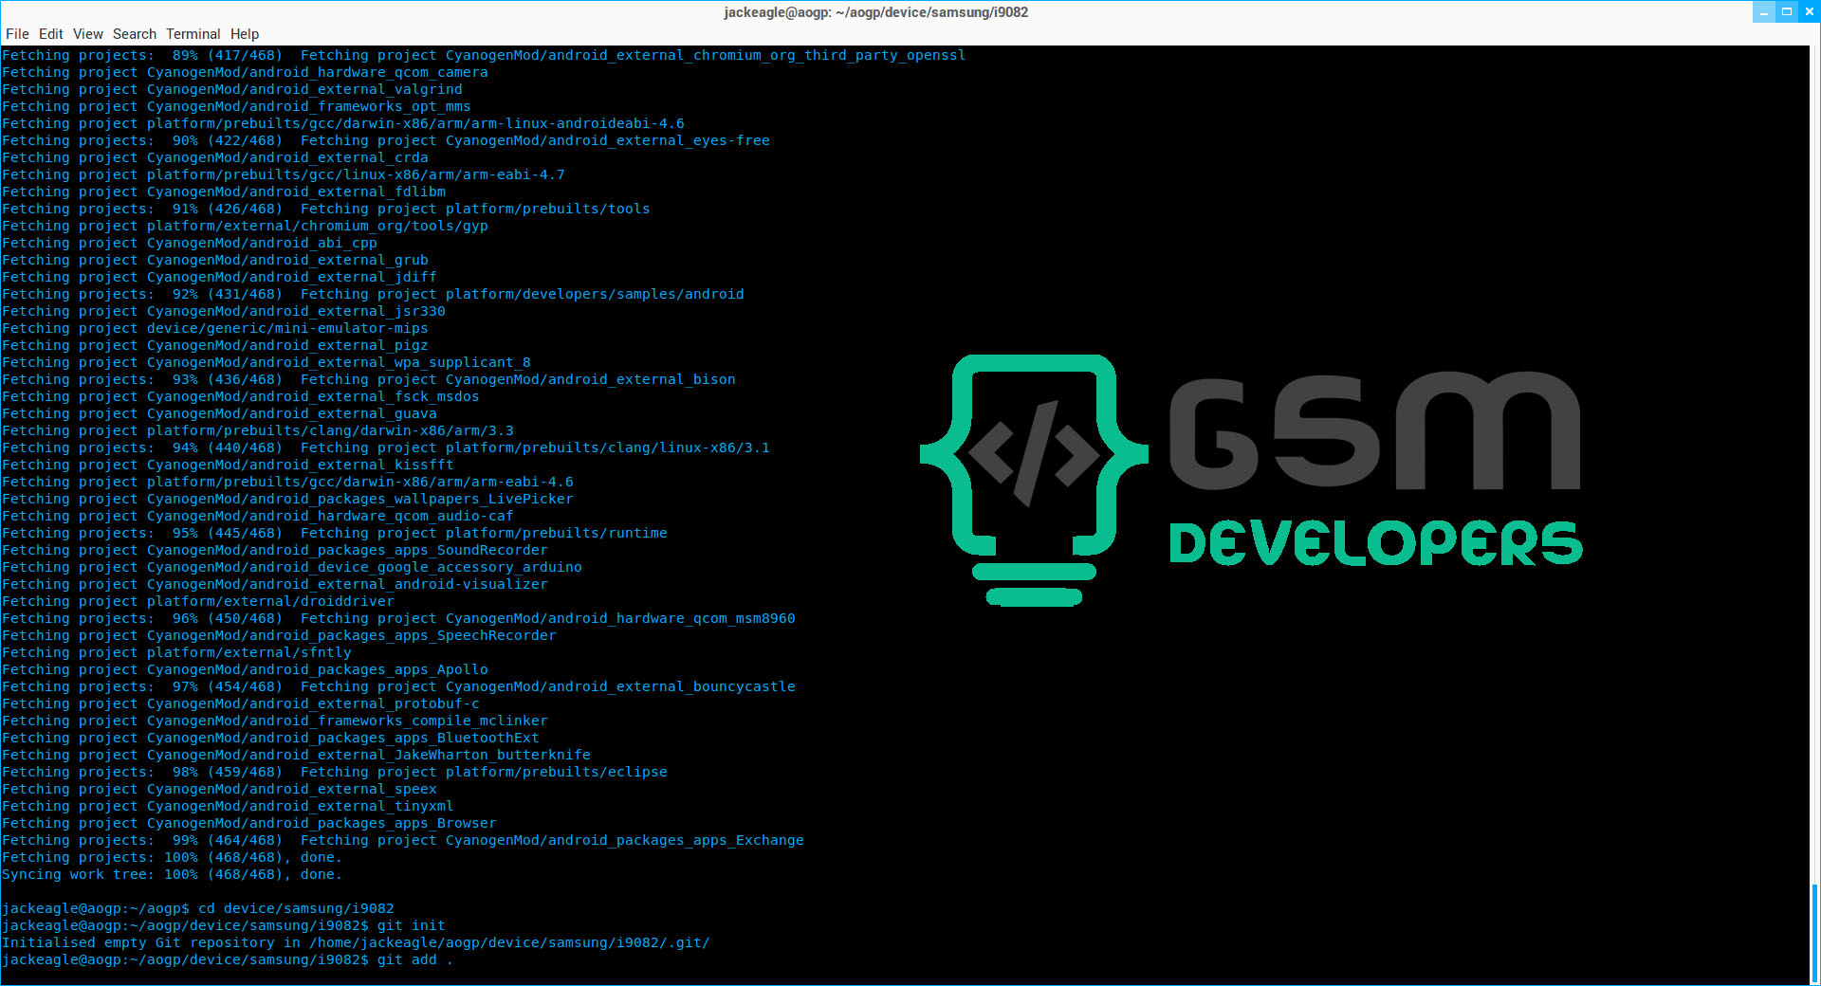The width and height of the screenshot is (1821, 986).
Task: Click the android_packages_apps_SoundRecorder line
Action: coord(275,551)
